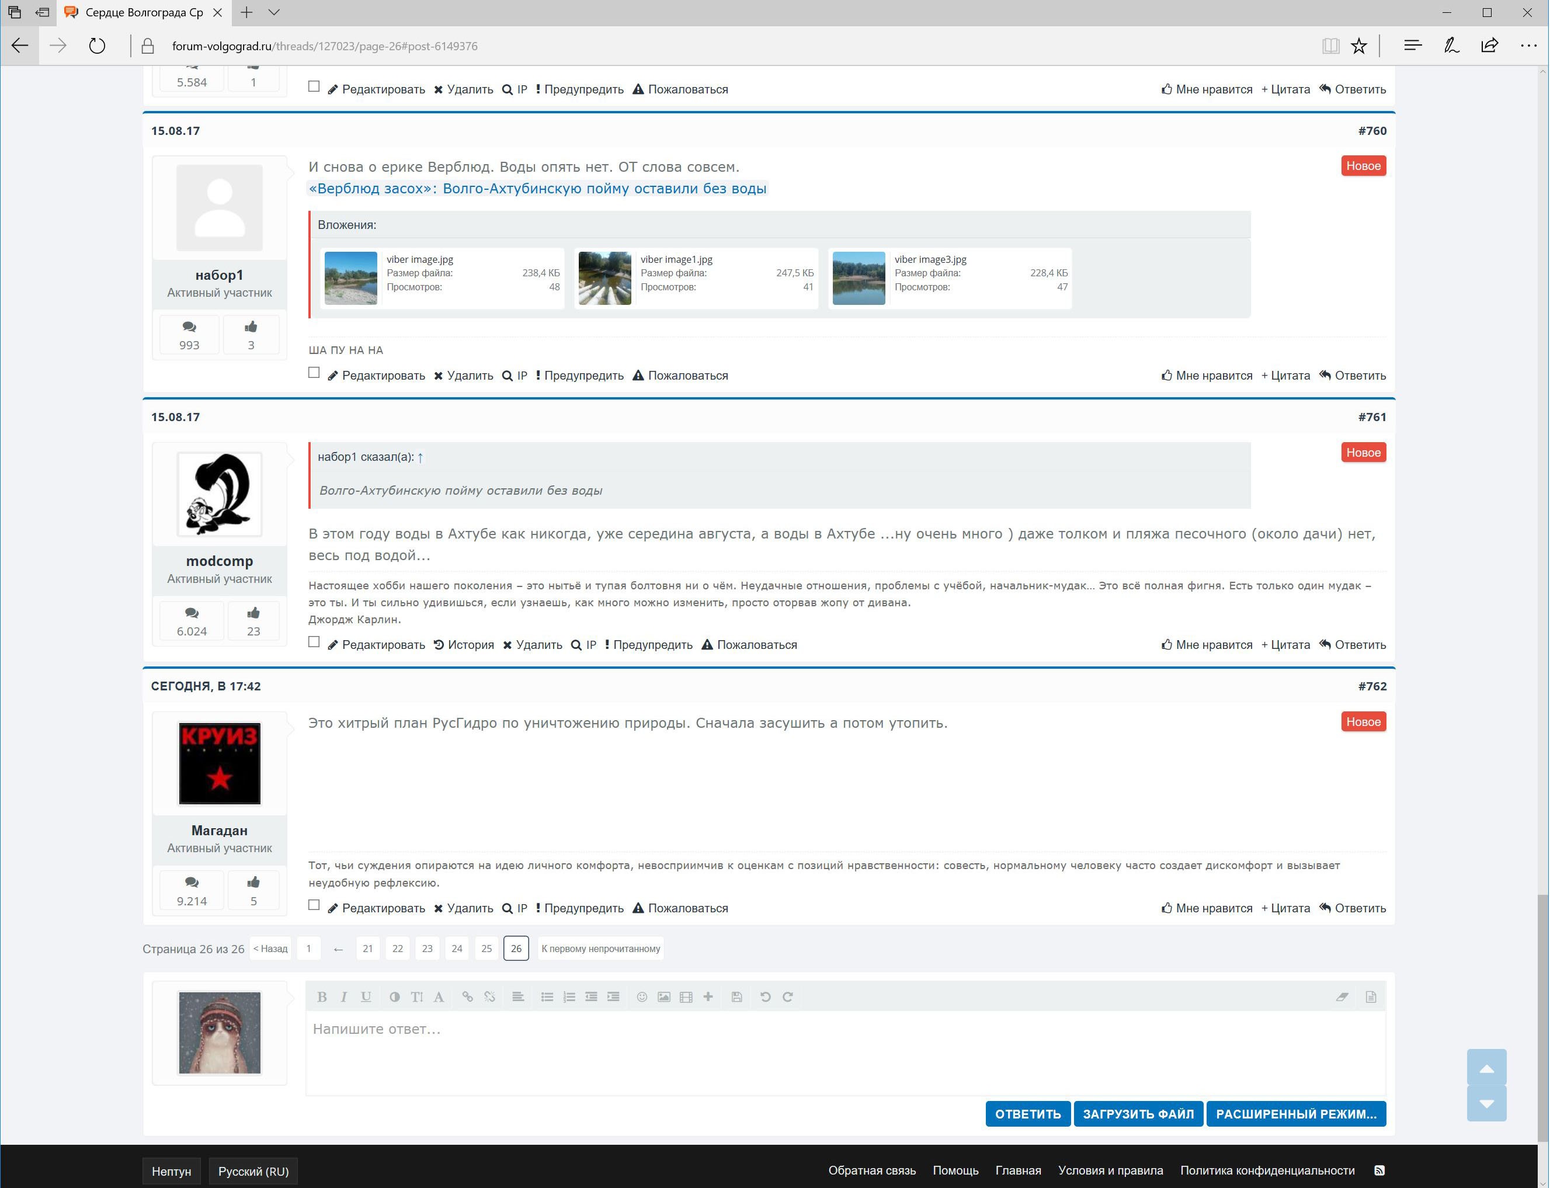
Task: Open the Русский (RU) language chooser
Action: pyautogui.click(x=253, y=1172)
